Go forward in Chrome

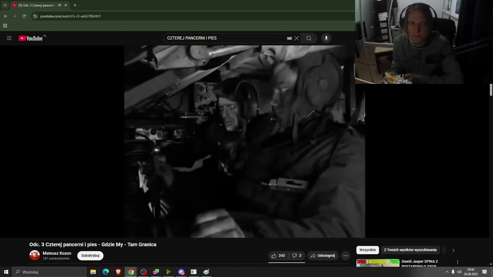[15, 16]
